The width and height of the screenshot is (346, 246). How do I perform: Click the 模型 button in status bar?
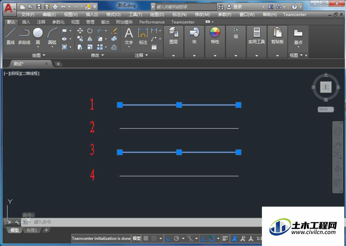tap(136, 238)
